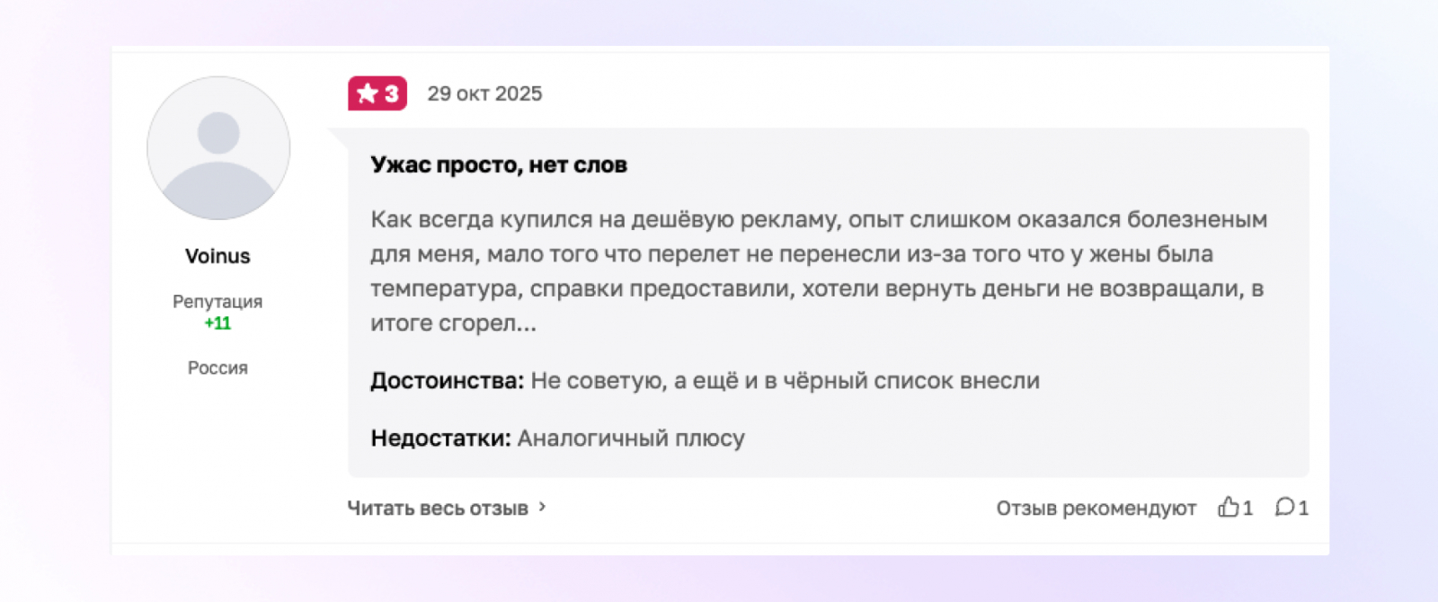Click the "Недостатки:" heading in the review
Viewport: 1438px width, 602px height.
440,438
